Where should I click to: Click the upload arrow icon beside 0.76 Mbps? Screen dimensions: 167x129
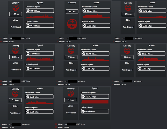[x=29, y=26]
